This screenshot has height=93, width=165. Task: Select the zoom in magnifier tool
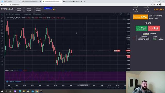pyautogui.click(x=2, y=44)
